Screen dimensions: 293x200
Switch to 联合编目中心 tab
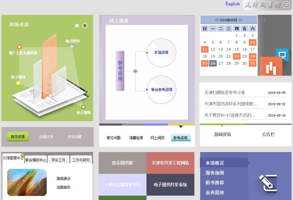point(36,160)
